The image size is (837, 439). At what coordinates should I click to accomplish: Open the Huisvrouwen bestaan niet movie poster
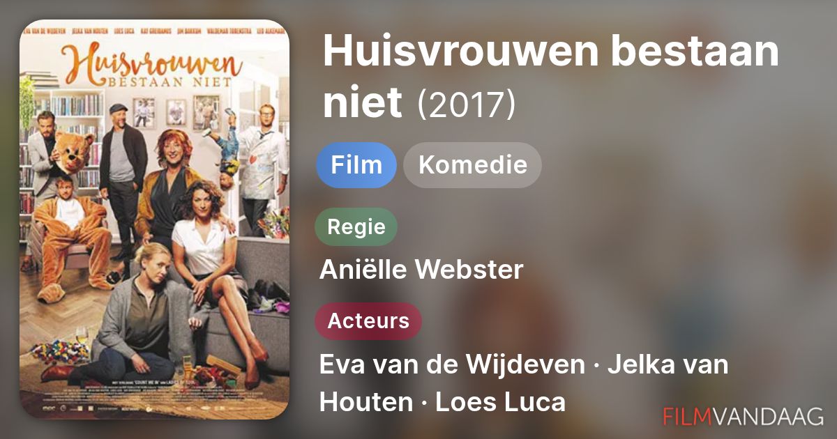[154, 219]
